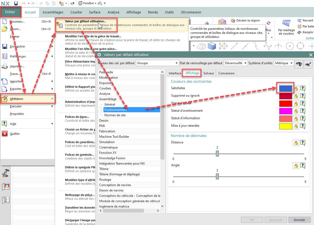
Task: Click the help icon for Distance decimals
Action: 303,143
